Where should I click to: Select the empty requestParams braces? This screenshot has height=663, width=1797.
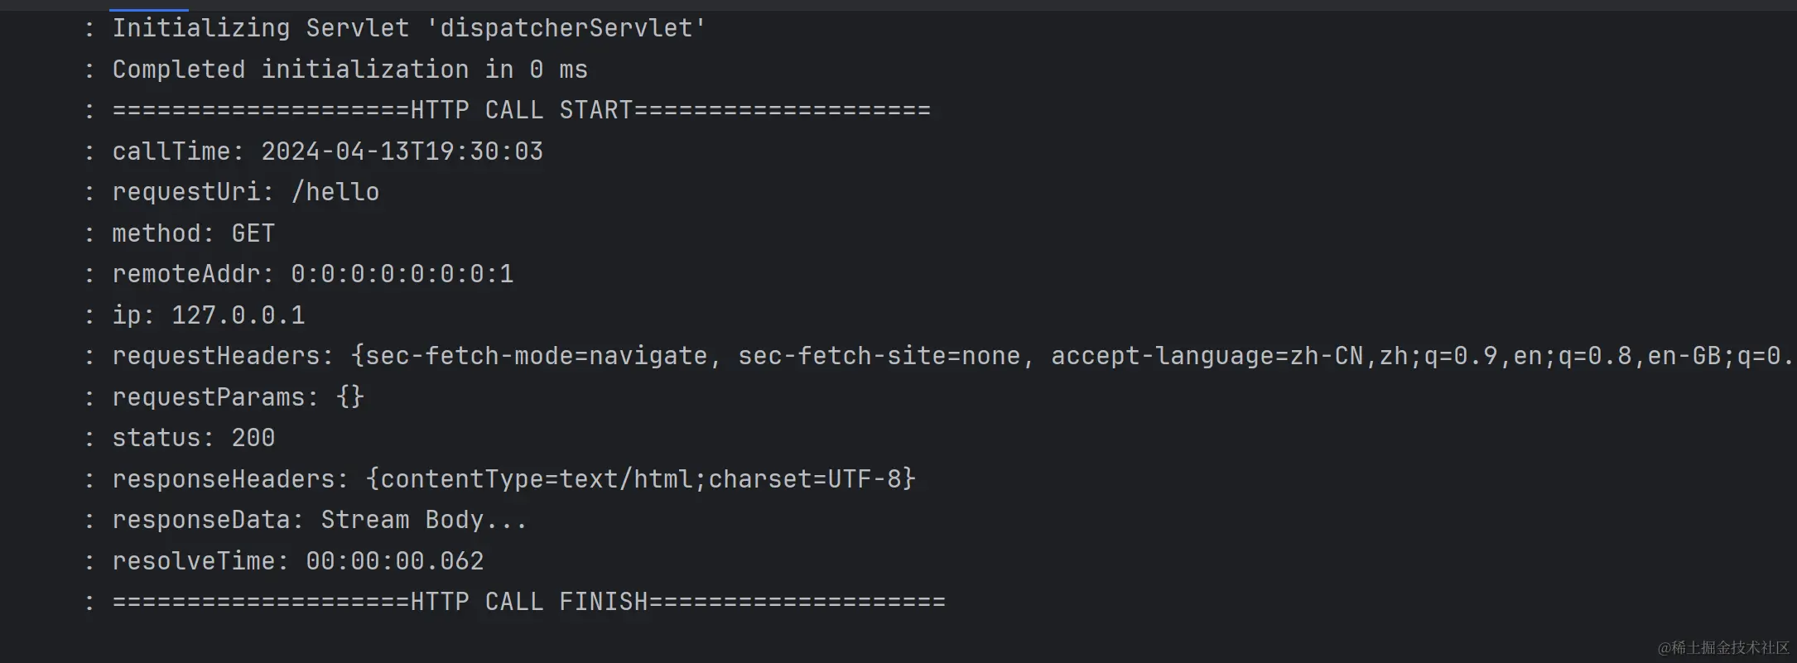pos(349,397)
